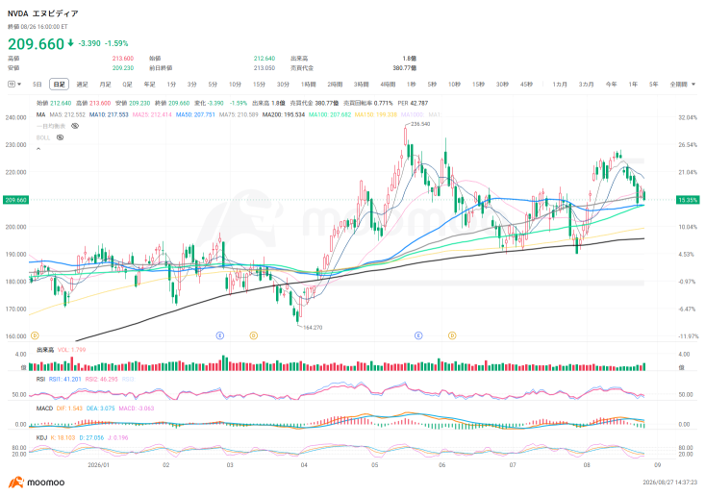This screenshot has width=705, height=495.
Task: Select the 5分 interval
Action: point(213,84)
